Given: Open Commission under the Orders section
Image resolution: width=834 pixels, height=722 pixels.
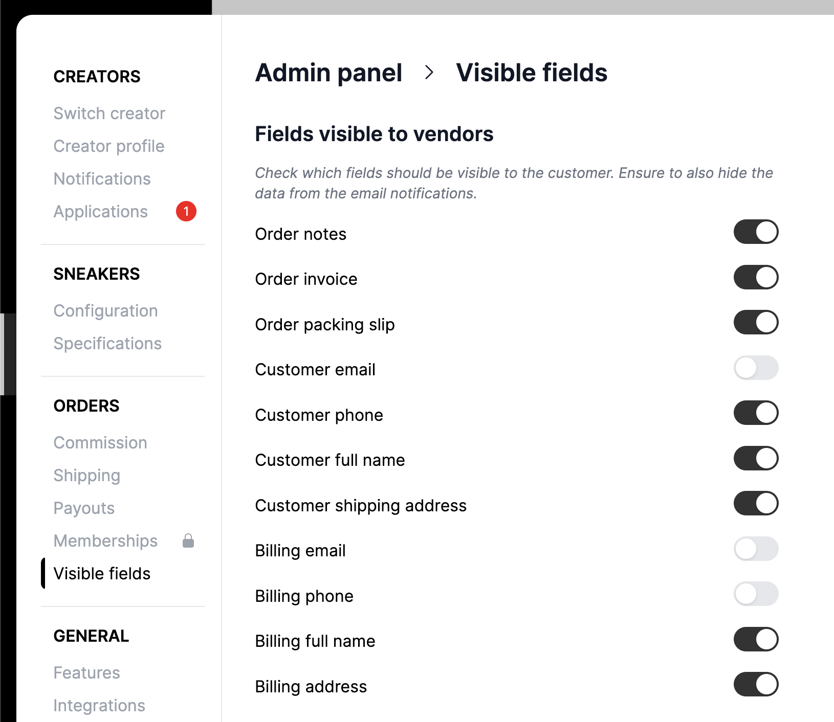Looking at the screenshot, I should (x=100, y=442).
